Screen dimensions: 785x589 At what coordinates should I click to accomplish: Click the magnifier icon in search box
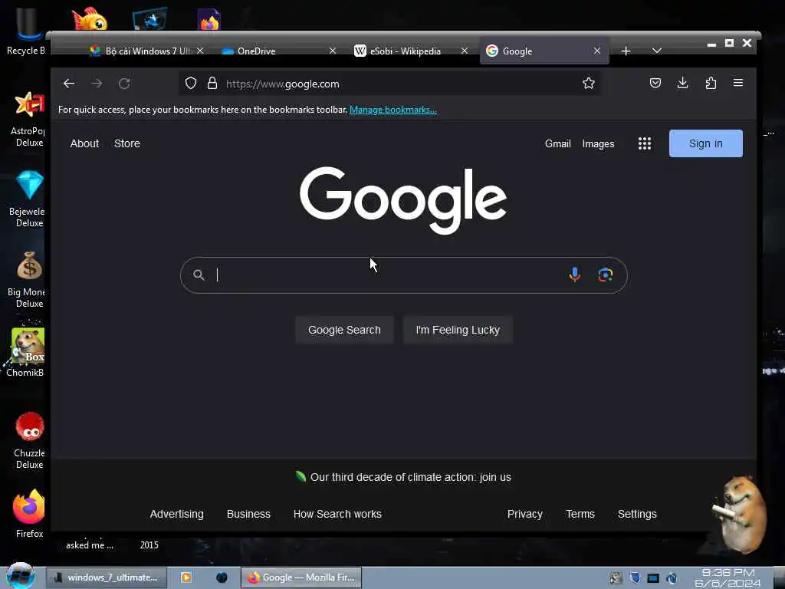(199, 275)
